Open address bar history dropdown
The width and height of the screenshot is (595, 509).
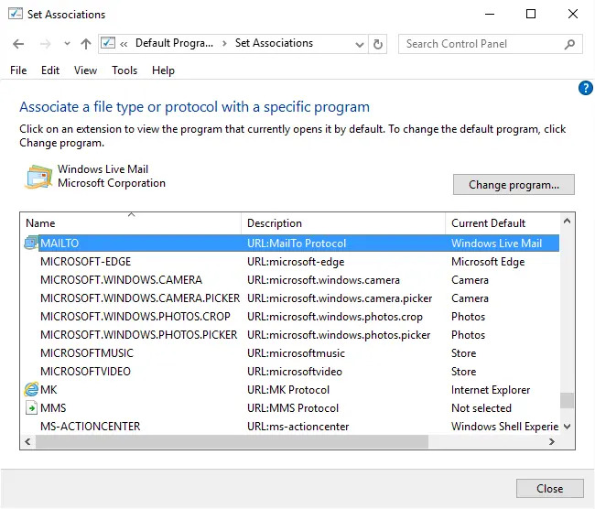point(360,45)
